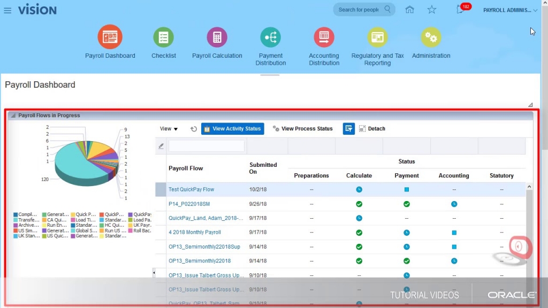Screen dimensions: 548x308
Task: Open the Payment Distribution icon
Action: tap(270, 37)
